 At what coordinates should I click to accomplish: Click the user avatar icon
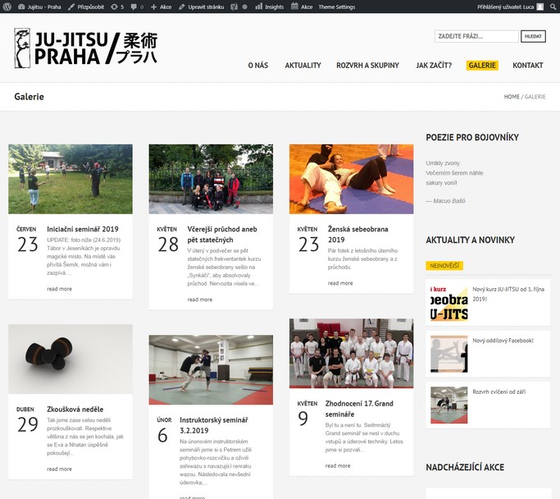click(540, 7)
